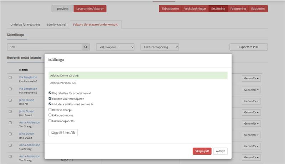Switch to Fakturering section
The image size is (285, 164).
point(238,9)
